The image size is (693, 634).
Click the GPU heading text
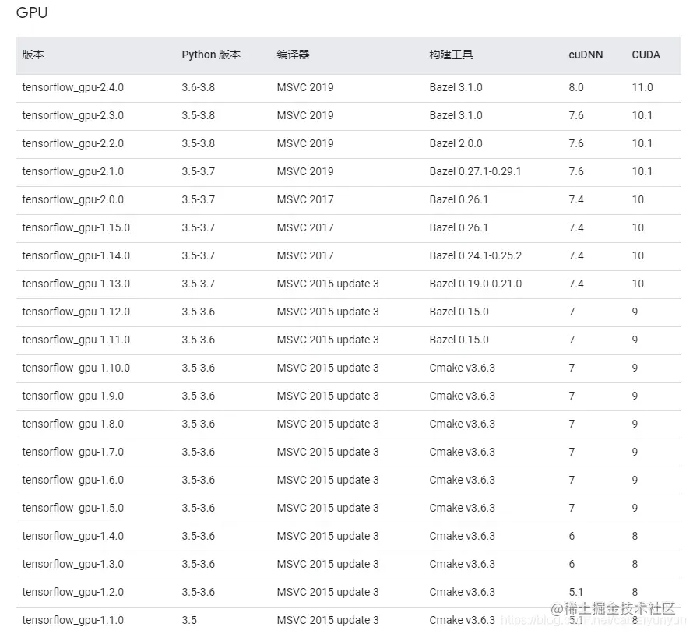(32, 12)
